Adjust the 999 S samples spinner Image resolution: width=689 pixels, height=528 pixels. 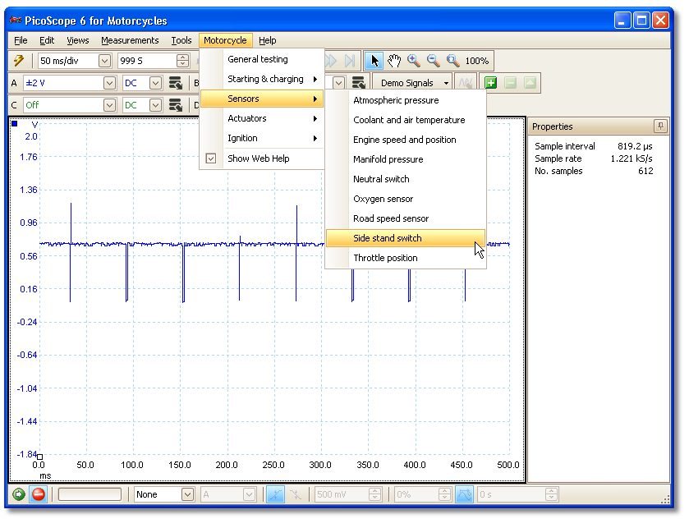click(x=183, y=61)
